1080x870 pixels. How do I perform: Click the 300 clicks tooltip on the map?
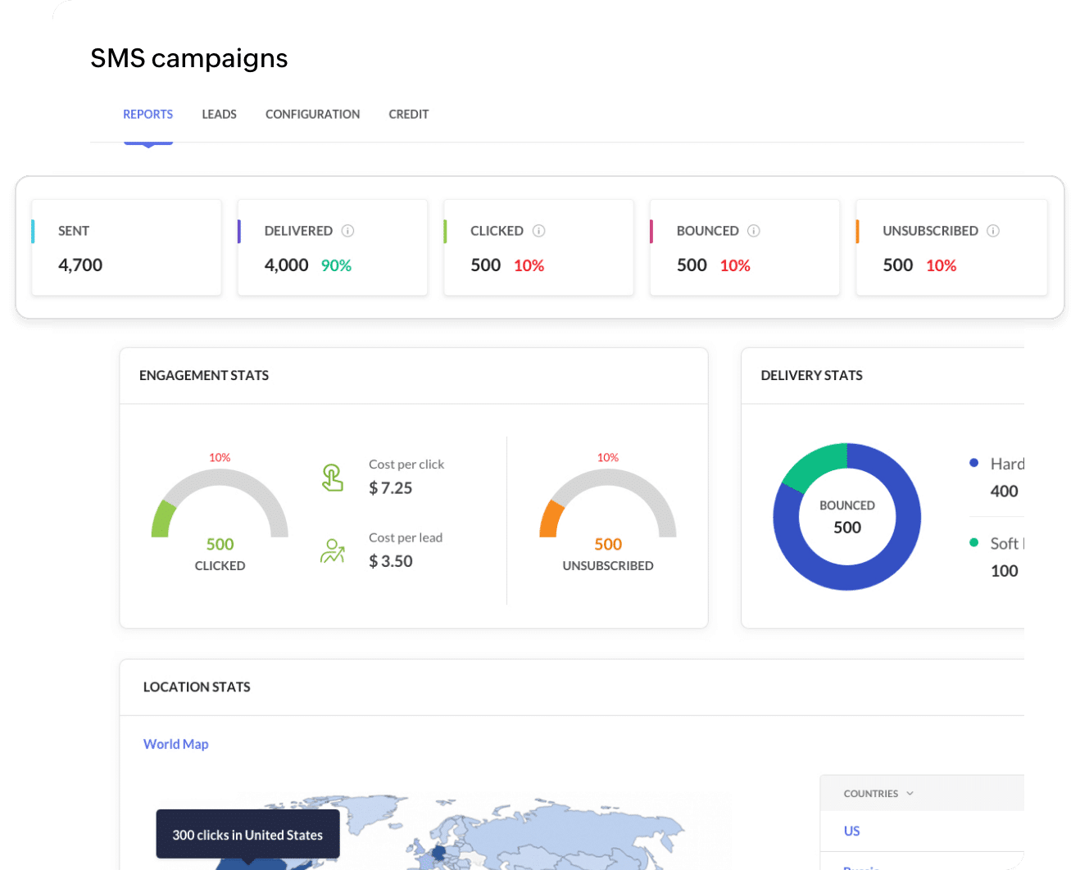(247, 834)
